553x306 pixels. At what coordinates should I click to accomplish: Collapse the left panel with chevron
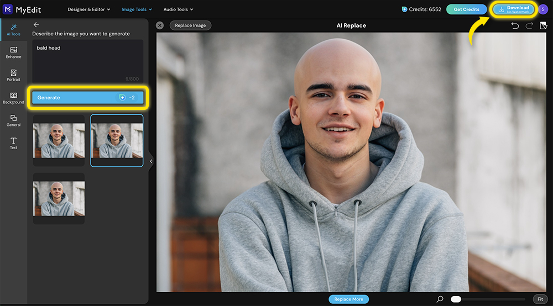click(x=151, y=161)
